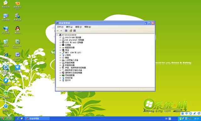Select the 腾讯QQ penguin desktop icon
Viewport: 201px width, 121px height.
18,30
